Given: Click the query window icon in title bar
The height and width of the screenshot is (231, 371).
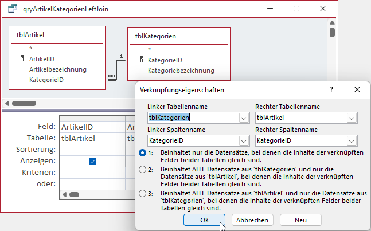Looking at the screenshot, I should click(9, 9).
